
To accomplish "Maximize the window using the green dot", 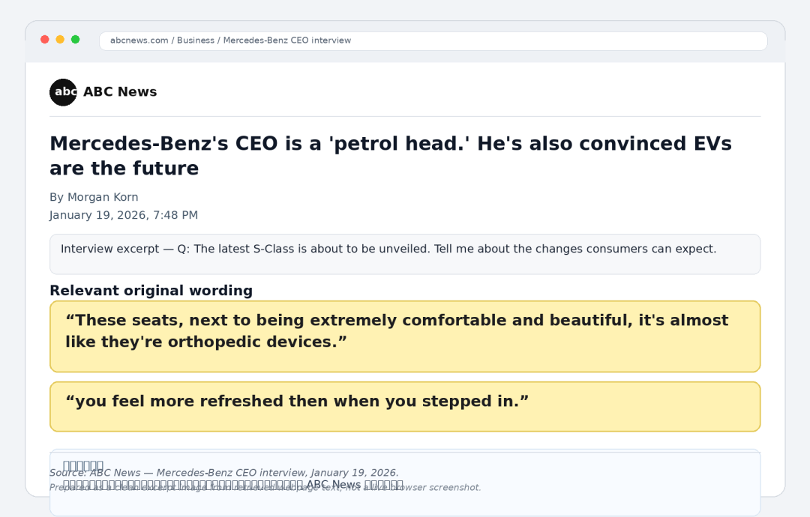I will click(76, 40).
